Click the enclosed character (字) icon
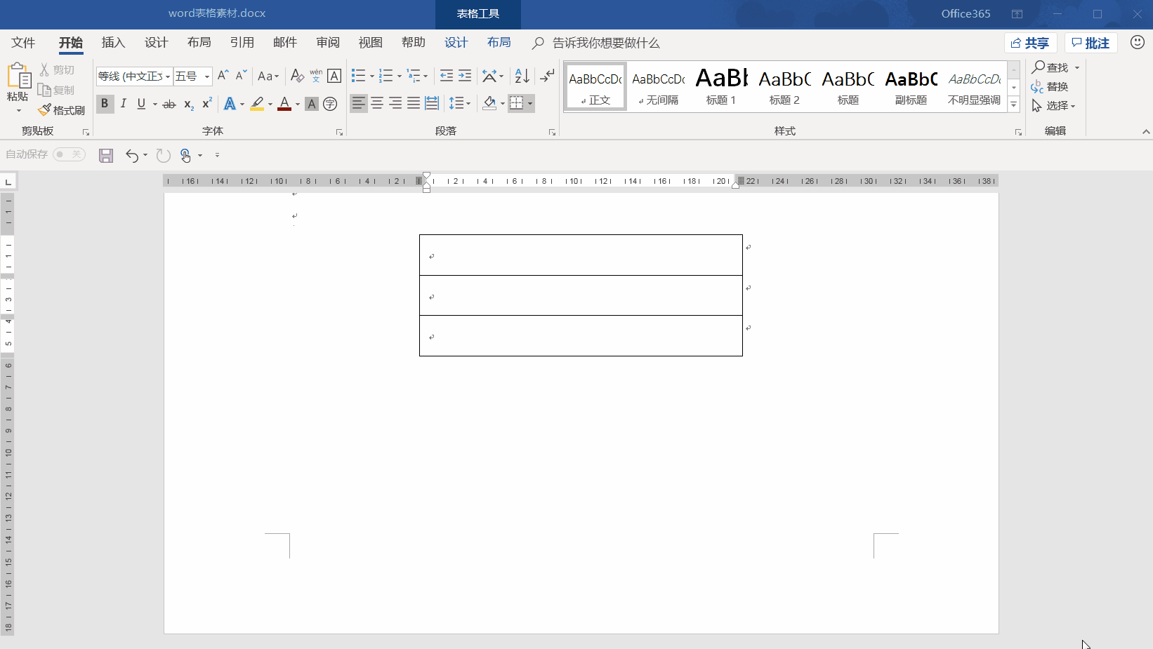This screenshot has height=649, width=1153. point(330,104)
